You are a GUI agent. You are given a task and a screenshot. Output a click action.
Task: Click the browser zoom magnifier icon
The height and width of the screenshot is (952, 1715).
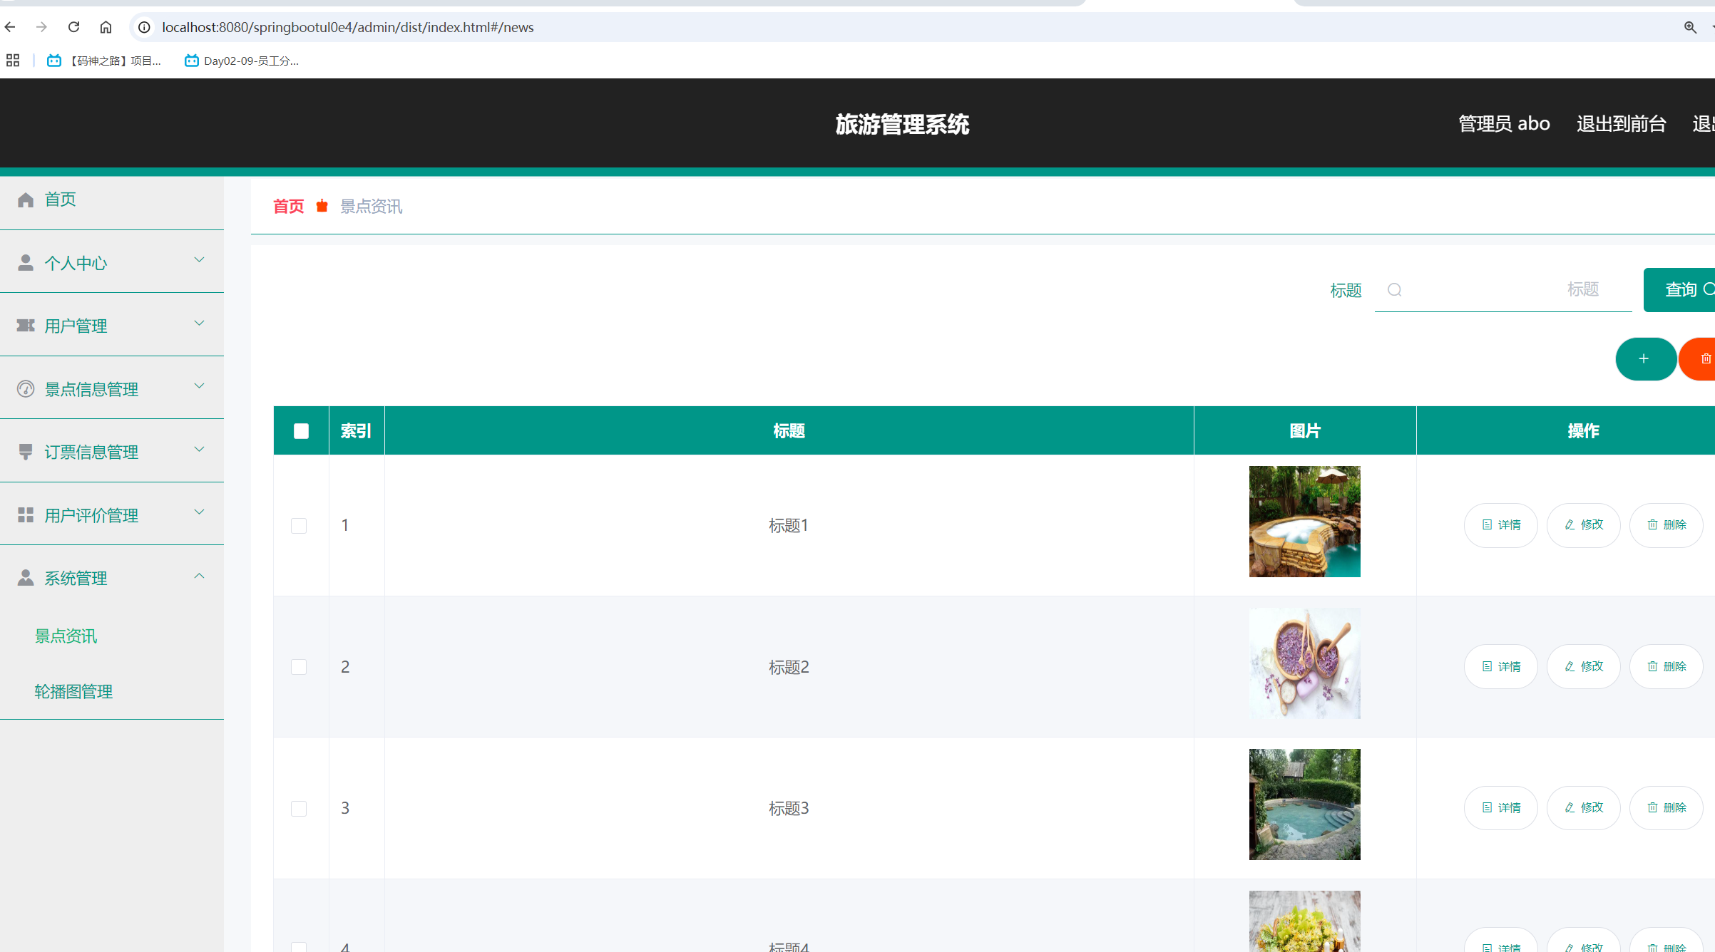point(1689,27)
